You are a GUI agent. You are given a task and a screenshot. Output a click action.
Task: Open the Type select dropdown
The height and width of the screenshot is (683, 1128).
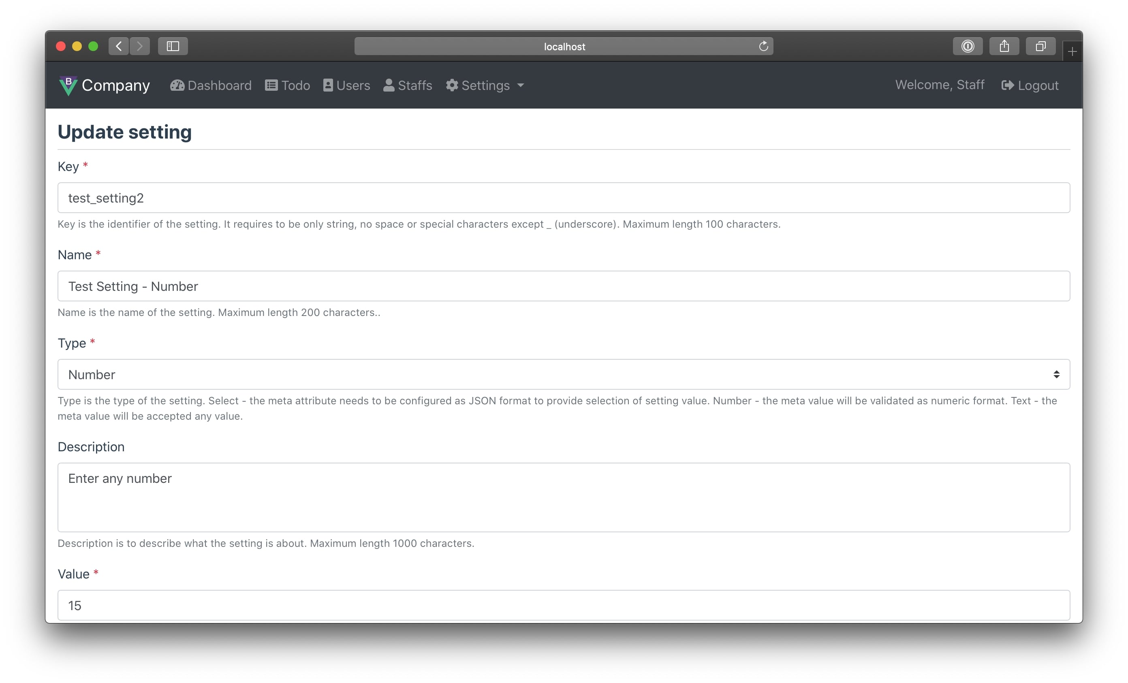pyautogui.click(x=564, y=374)
